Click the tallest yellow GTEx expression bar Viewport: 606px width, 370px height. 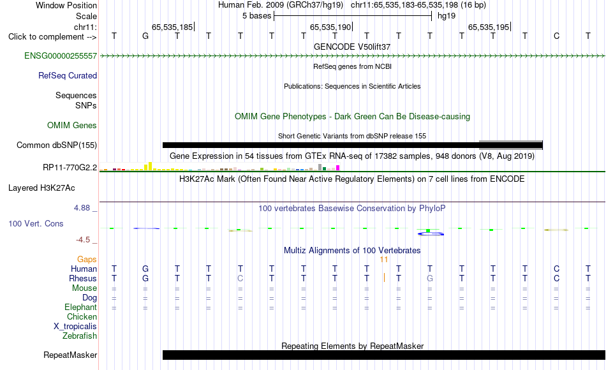[x=151, y=166]
